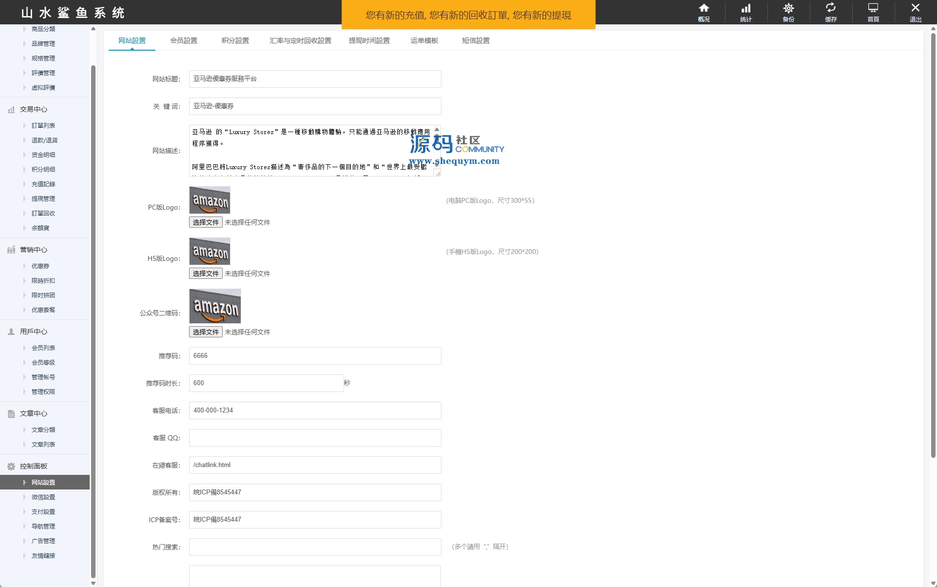
Task: Open the 短信設置 tab
Action: coord(476,40)
